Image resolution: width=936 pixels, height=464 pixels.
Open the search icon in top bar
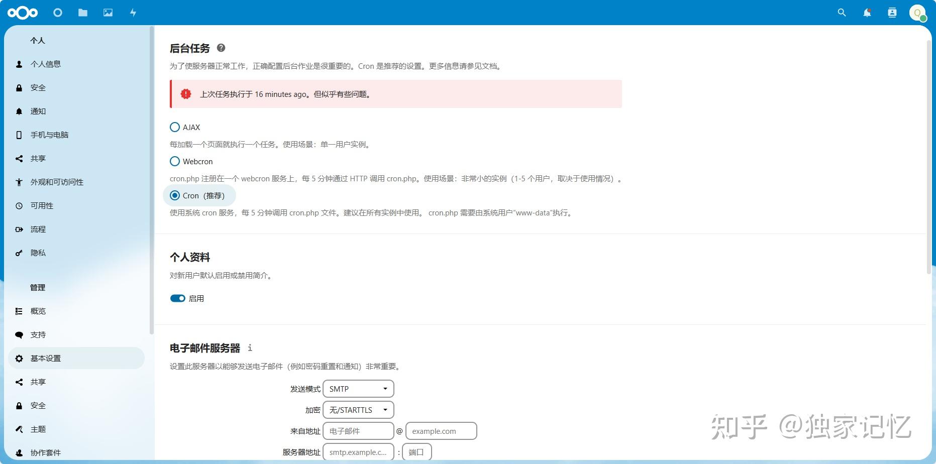click(842, 13)
